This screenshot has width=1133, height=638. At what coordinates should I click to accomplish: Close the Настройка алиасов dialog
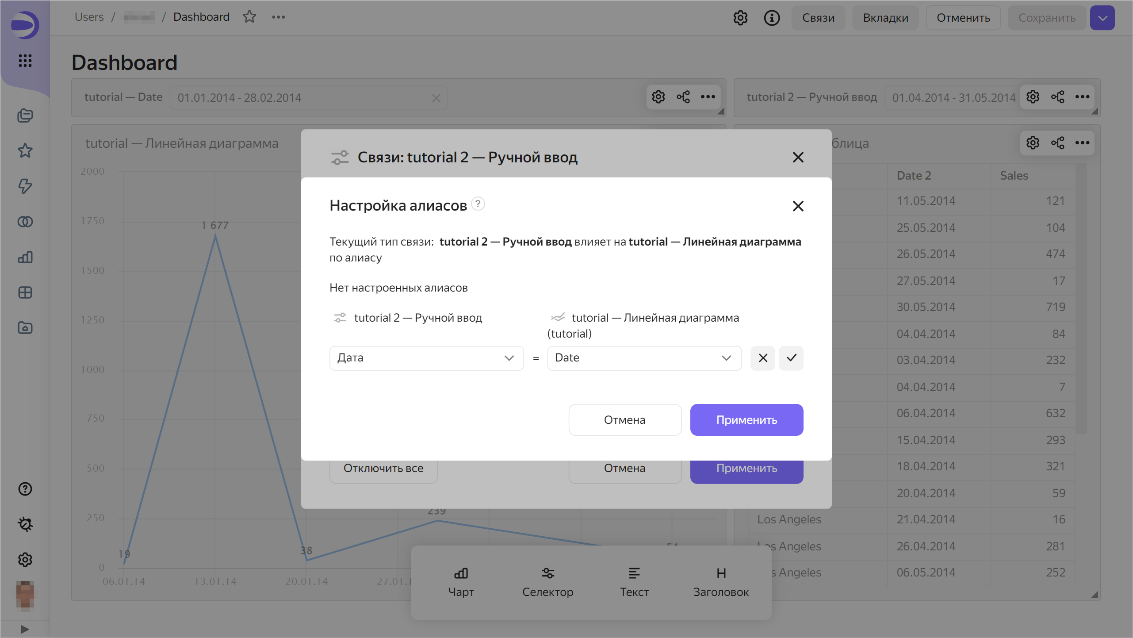(798, 206)
